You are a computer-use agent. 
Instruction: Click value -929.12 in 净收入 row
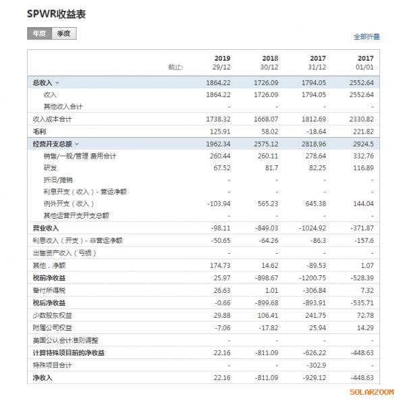pos(315,378)
